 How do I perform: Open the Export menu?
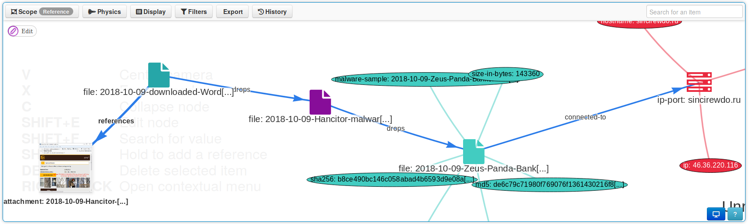232,12
